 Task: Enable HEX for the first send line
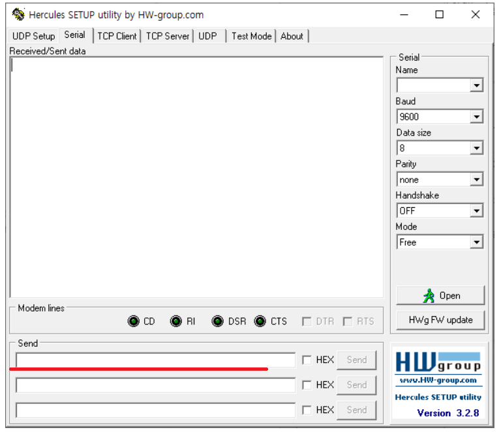tap(307, 360)
